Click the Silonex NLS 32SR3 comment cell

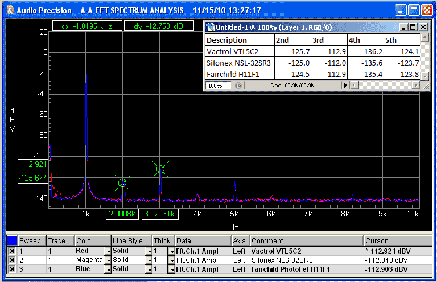coord(307,260)
